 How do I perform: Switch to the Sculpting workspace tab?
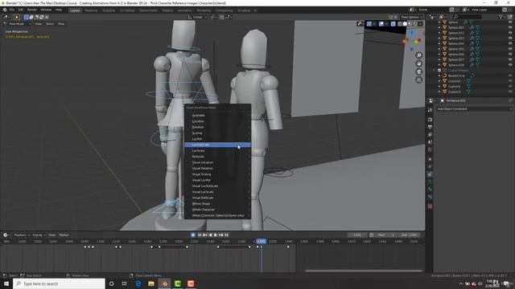pos(109,10)
